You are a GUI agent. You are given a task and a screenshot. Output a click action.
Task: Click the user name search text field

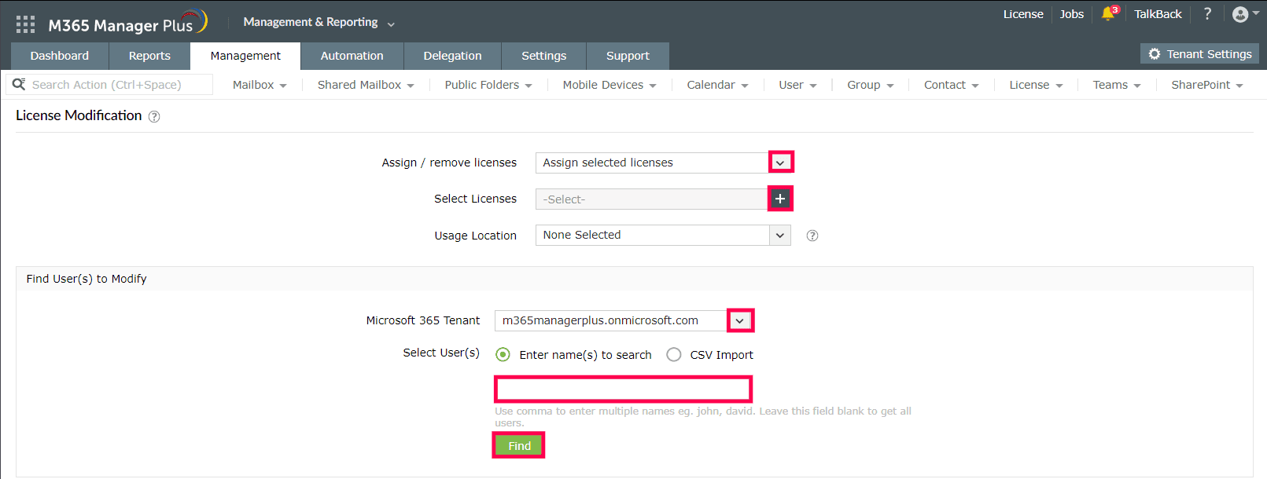point(623,389)
